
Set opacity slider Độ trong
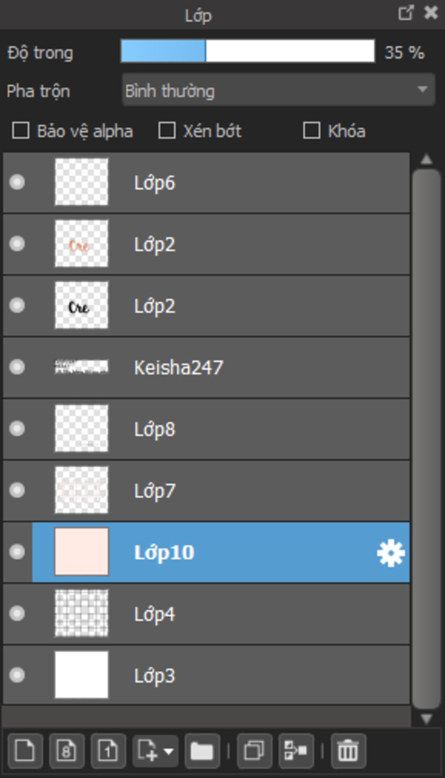[x=248, y=51]
